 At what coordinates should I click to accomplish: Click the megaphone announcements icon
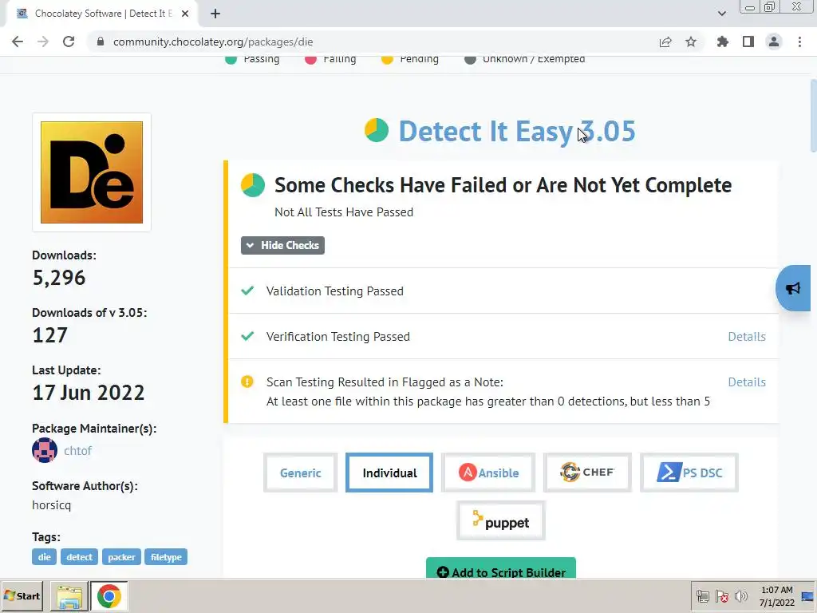click(x=794, y=288)
